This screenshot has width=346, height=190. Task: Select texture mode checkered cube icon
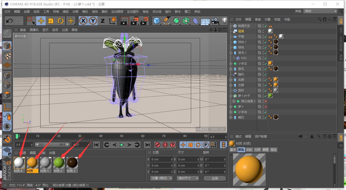pyautogui.click(x=7, y=56)
